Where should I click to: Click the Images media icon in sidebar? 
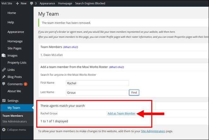[3, 56]
